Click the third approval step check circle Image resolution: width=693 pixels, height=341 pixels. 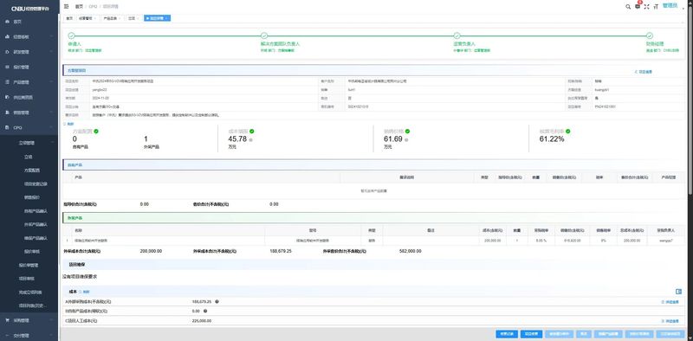[x=457, y=35]
